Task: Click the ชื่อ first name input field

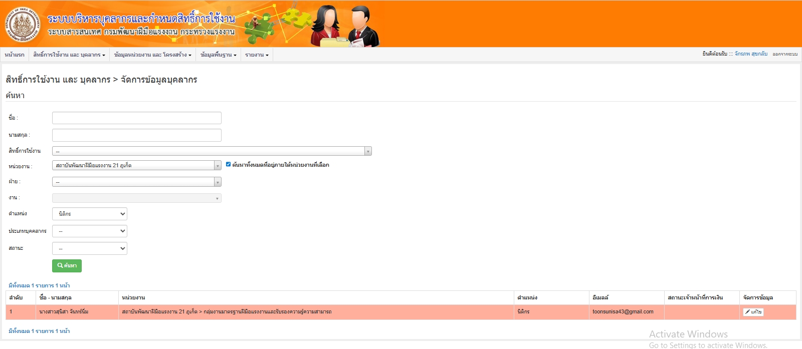Action: pyautogui.click(x=136, y=118)
